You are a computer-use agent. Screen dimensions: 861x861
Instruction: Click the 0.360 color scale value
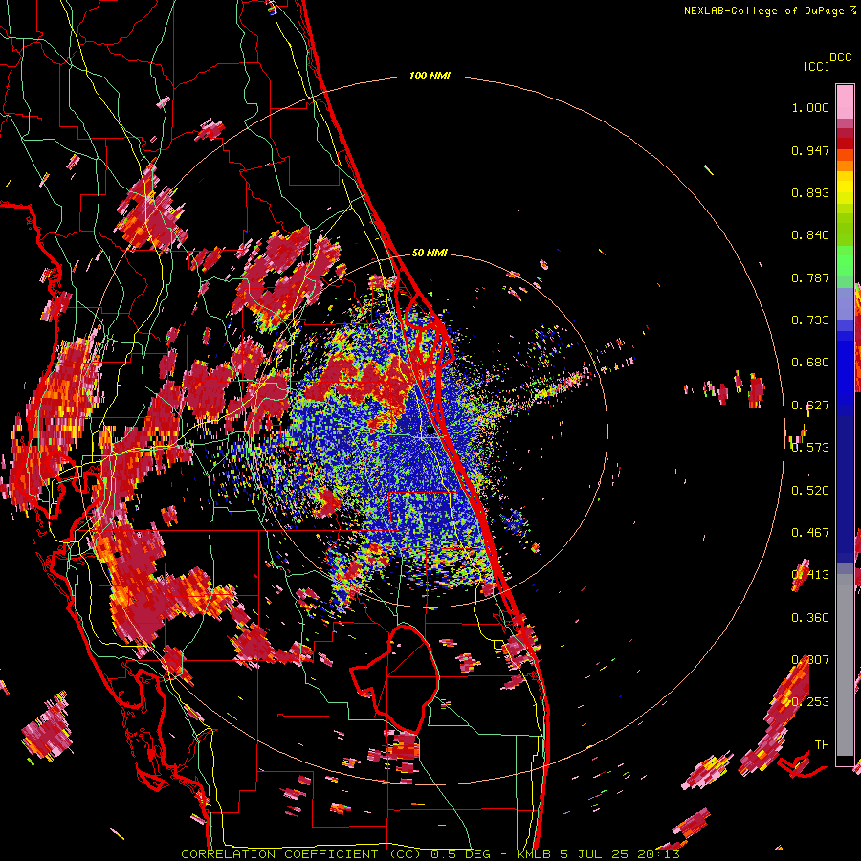(810, 618)
